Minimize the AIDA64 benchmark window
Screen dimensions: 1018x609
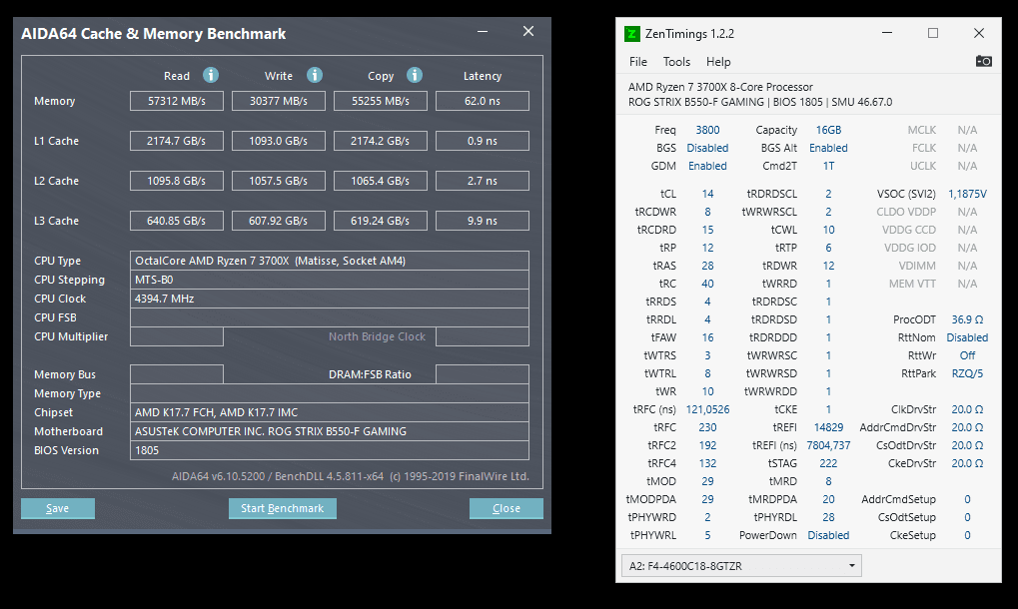coord(483,31)
